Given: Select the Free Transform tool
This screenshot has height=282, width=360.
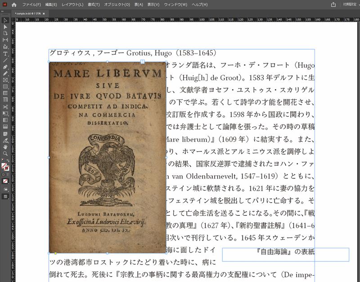Looking at the screenshot, I should [5, 114].
